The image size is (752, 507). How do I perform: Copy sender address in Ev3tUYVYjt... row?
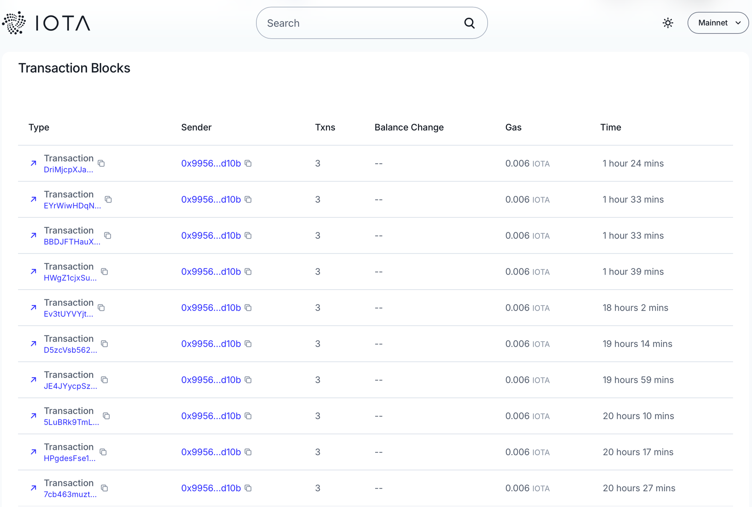(248, 308)
